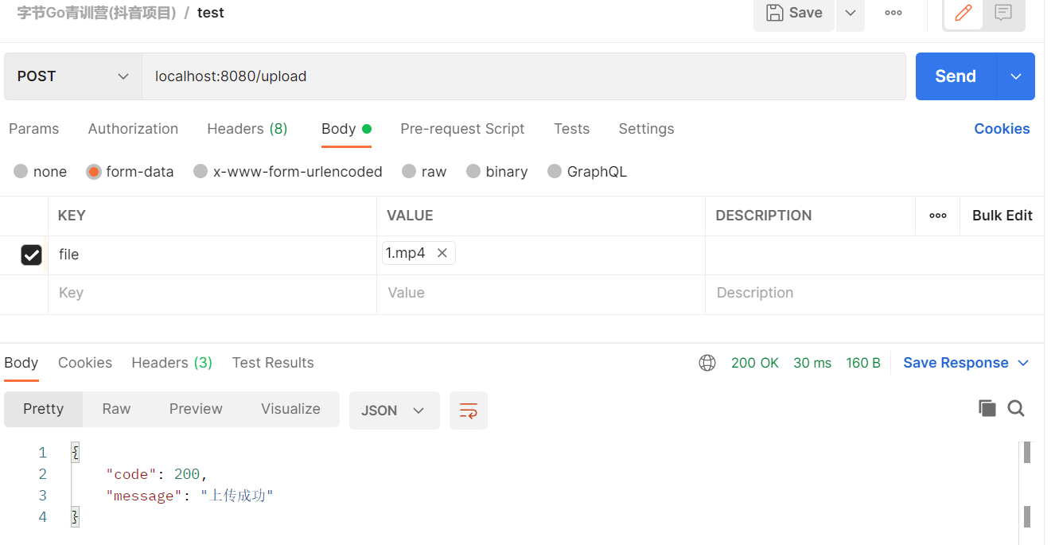
Task: Open the JSON format dropdown
Action: 395,411
